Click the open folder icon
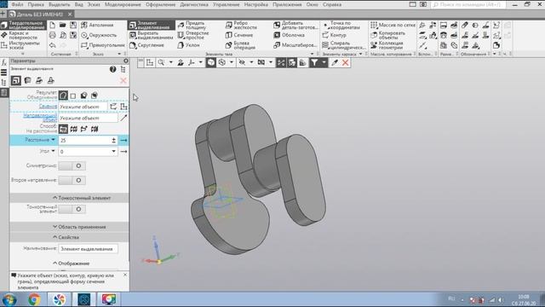 click(x=62, y=25)
